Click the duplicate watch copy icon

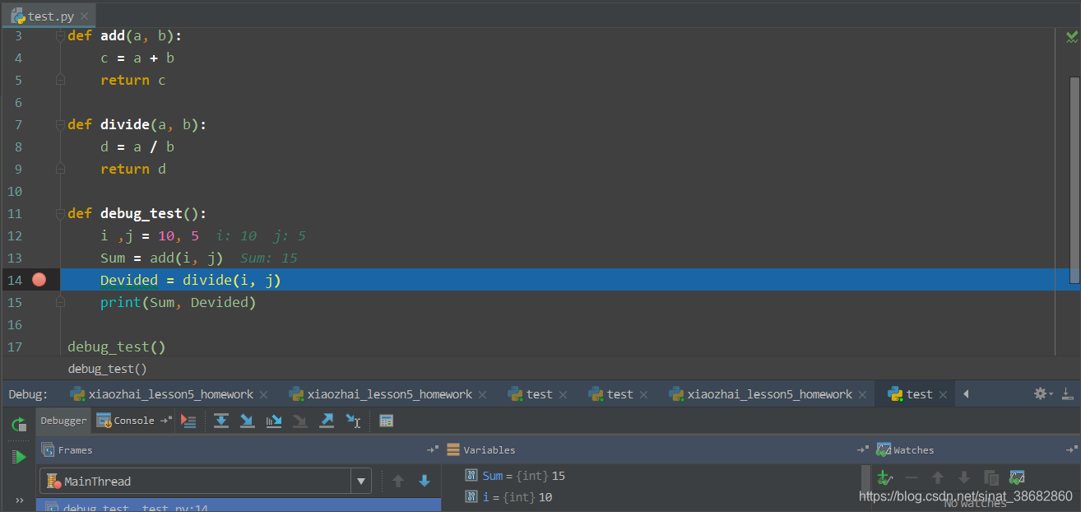[x=991, y=477]
